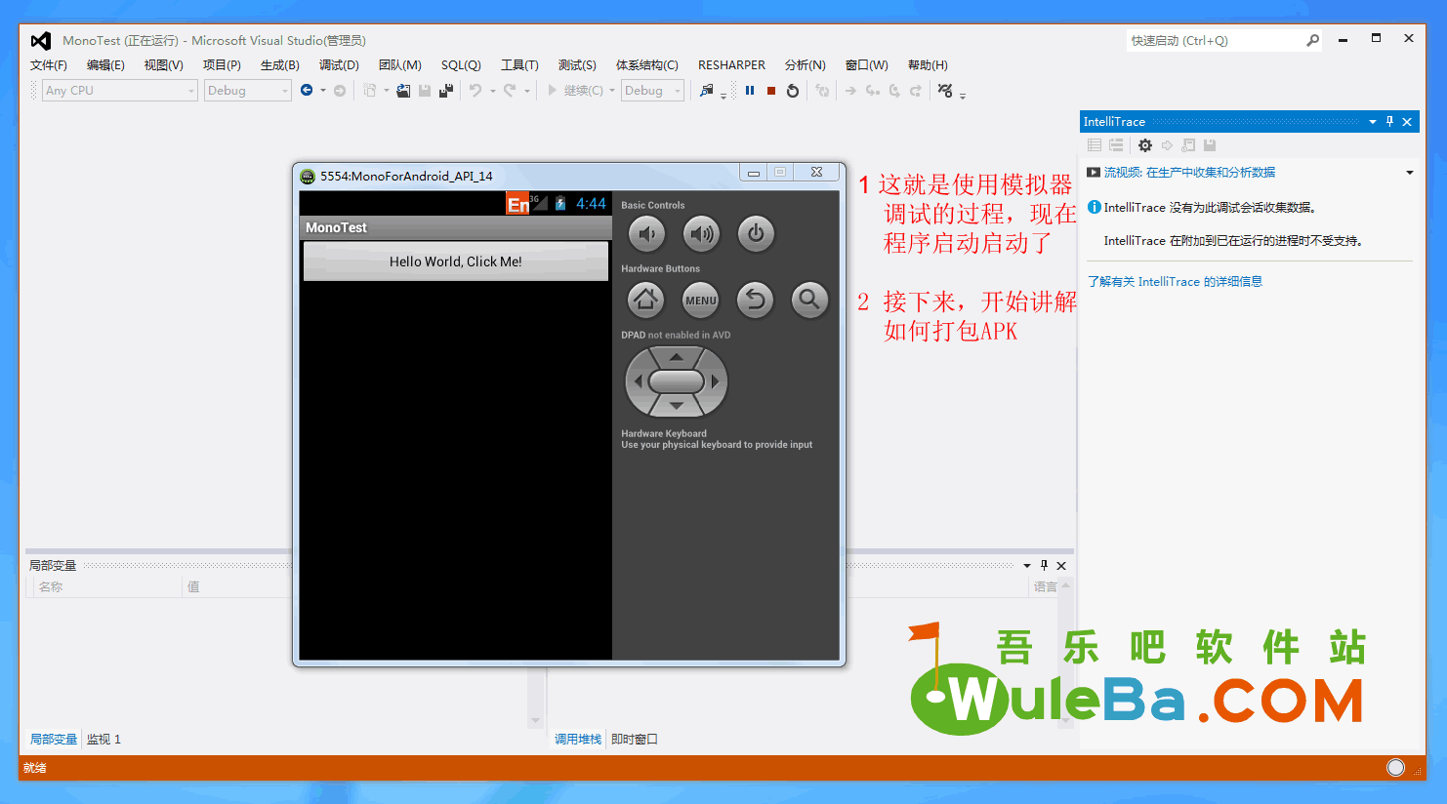Open the 窗口(W) menu
Image resolution: width=1447 pixels, height=804 pixels.
coord(867,65)
